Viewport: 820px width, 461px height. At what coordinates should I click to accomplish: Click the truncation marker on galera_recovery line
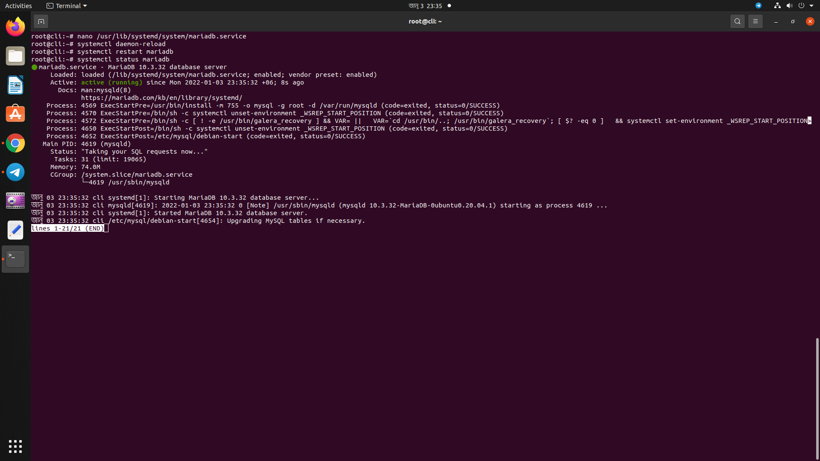(809, 121)
